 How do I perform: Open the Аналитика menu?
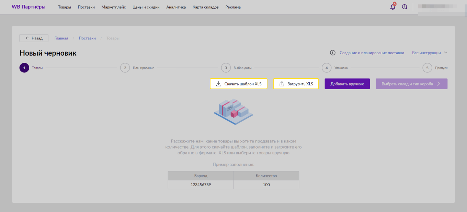[x=176, y=7]
